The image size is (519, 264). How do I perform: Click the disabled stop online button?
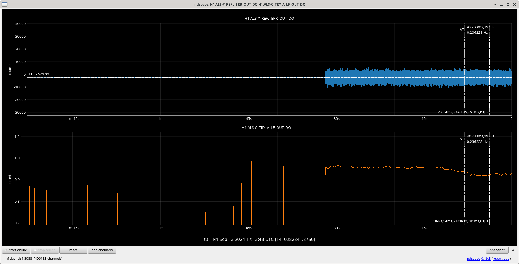45,250
